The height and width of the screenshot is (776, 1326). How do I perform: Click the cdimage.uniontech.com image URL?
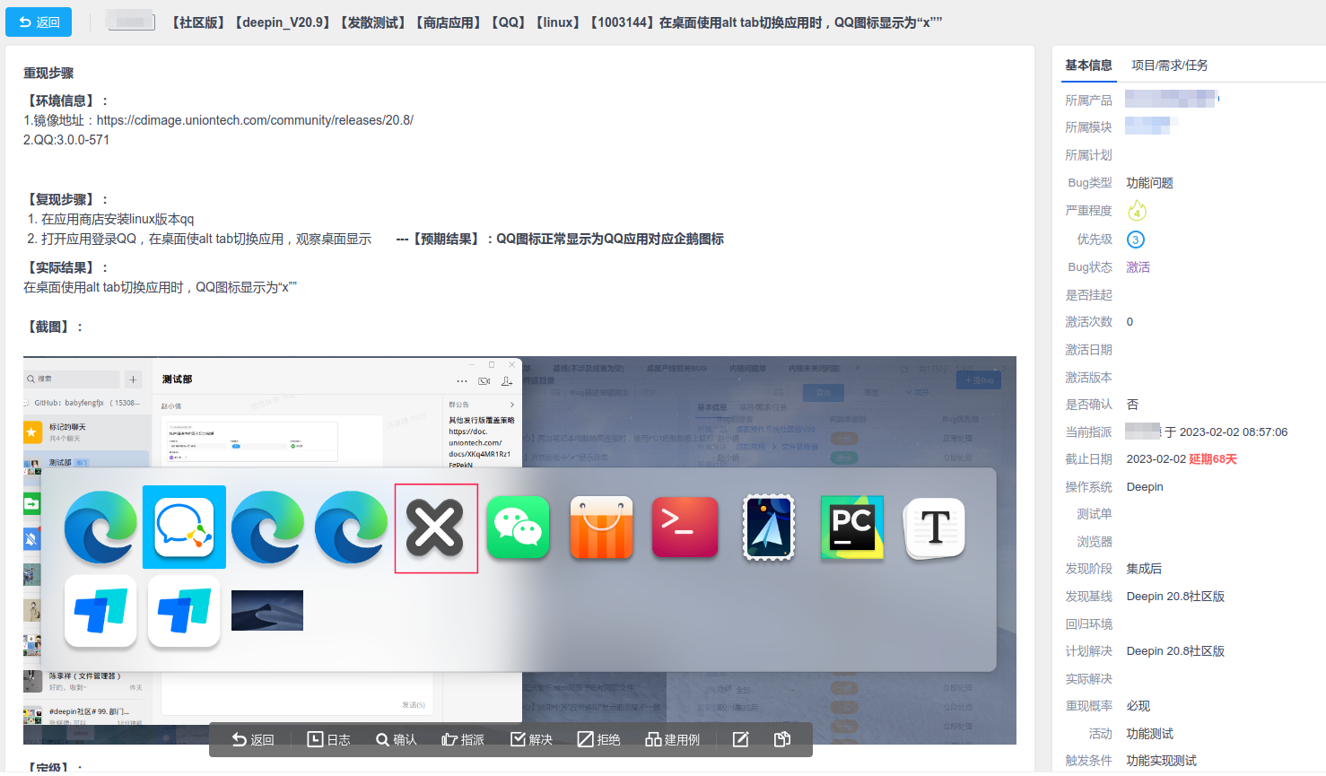coord(255,120)
